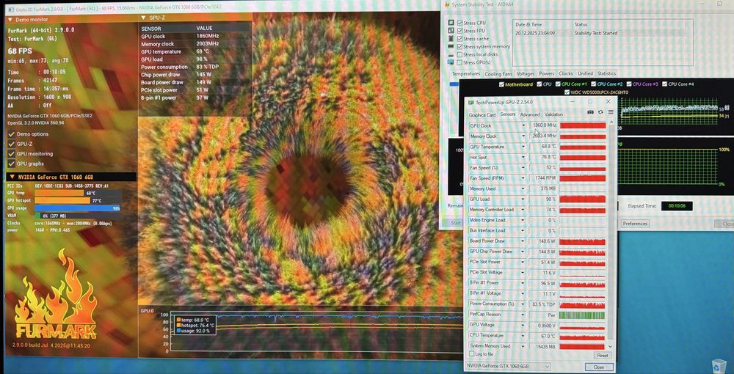Click the Elapsed Time display 00:10:06

[x=677, y=205]
